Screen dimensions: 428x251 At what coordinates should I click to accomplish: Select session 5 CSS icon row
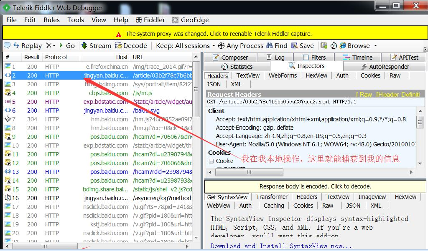[x=8, y=102]
